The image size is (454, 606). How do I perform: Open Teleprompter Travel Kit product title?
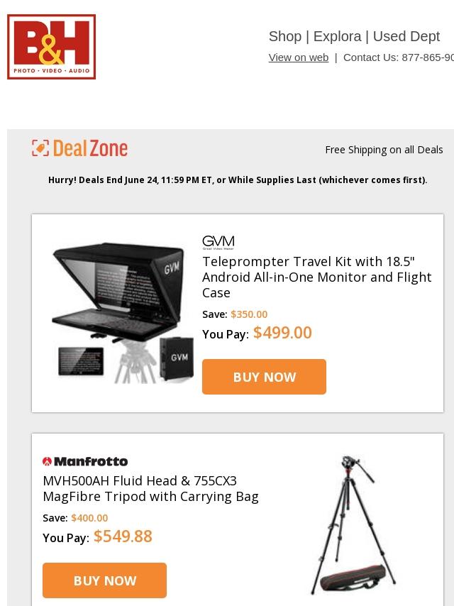coord(317,277)
